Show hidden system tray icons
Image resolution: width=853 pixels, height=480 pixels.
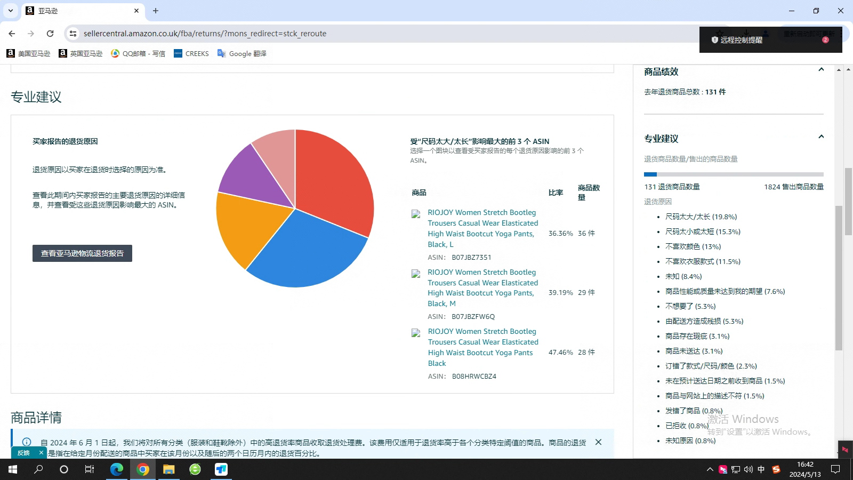pyautogui.click(x=710, y=469)
